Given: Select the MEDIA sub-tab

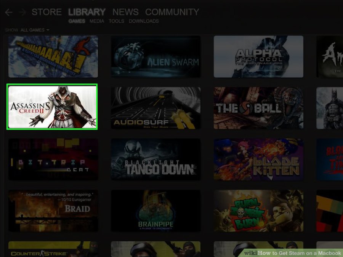Looking at the screenshot, I should click(x=97, y=21).
